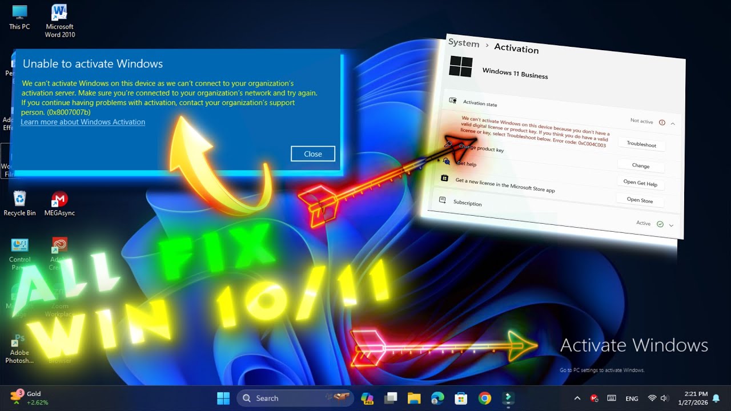Open the Wi-Fi network icon in tray

pos(652,398)
